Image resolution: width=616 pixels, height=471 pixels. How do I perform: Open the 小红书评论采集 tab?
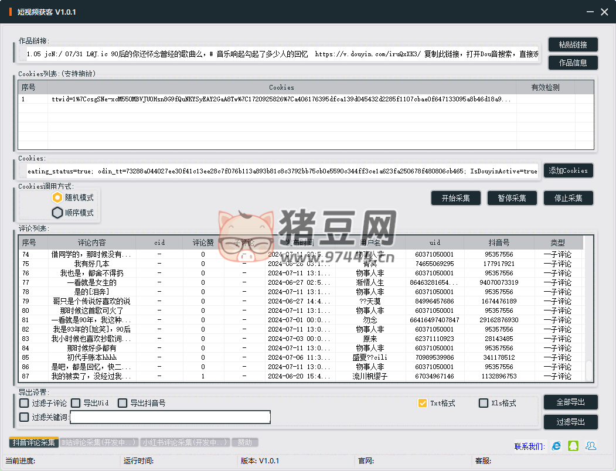tap(185, 442)
